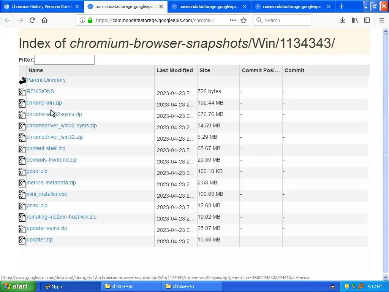This screenshot has width=389, height=292.
Task: Open the browser home page
Action: [44, 20]
